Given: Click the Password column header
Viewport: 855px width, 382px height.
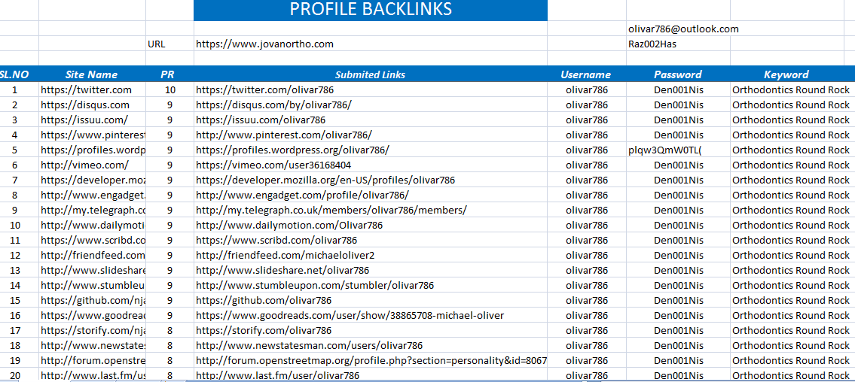Looking at the screenshot, I should 678,74.
